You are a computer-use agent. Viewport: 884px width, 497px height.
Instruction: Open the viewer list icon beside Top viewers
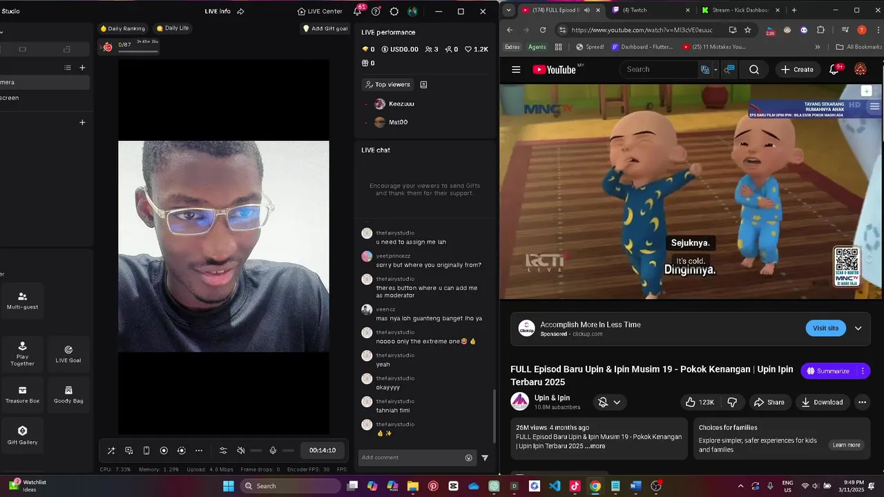(423, 84)
